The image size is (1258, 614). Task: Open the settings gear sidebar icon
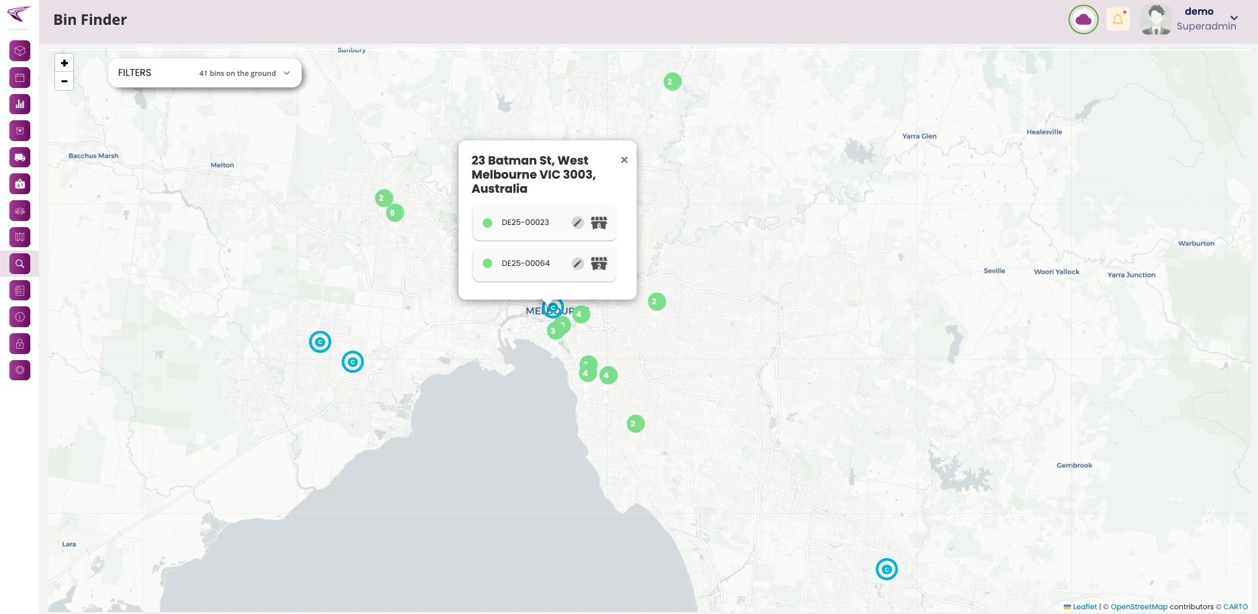point(19,370)
